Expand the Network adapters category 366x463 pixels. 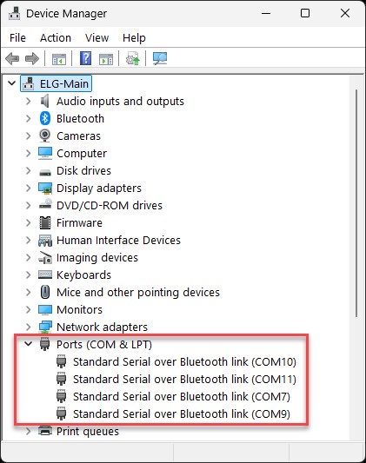point(29,327)
